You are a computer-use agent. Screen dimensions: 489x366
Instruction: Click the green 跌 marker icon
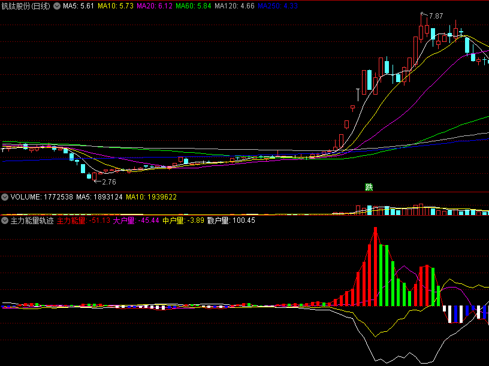coord(369,187)
